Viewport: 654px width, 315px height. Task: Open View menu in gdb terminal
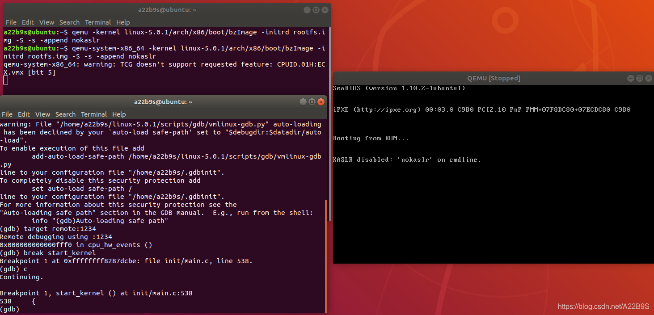43,114
